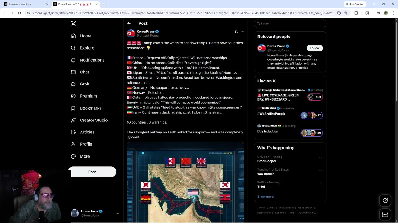The image size is (398, 223).
Task: Bookmark this page with the star icon
Action: point(346,13)
